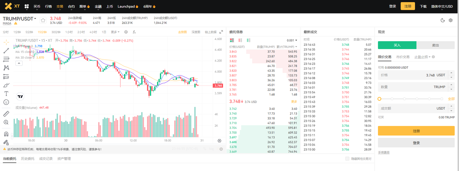Expand chart to fullscreen
Image resolution: width=459 pixels, height=171 pixels.
[221, 32]
